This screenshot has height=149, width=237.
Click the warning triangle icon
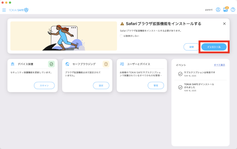coord(122,24)
